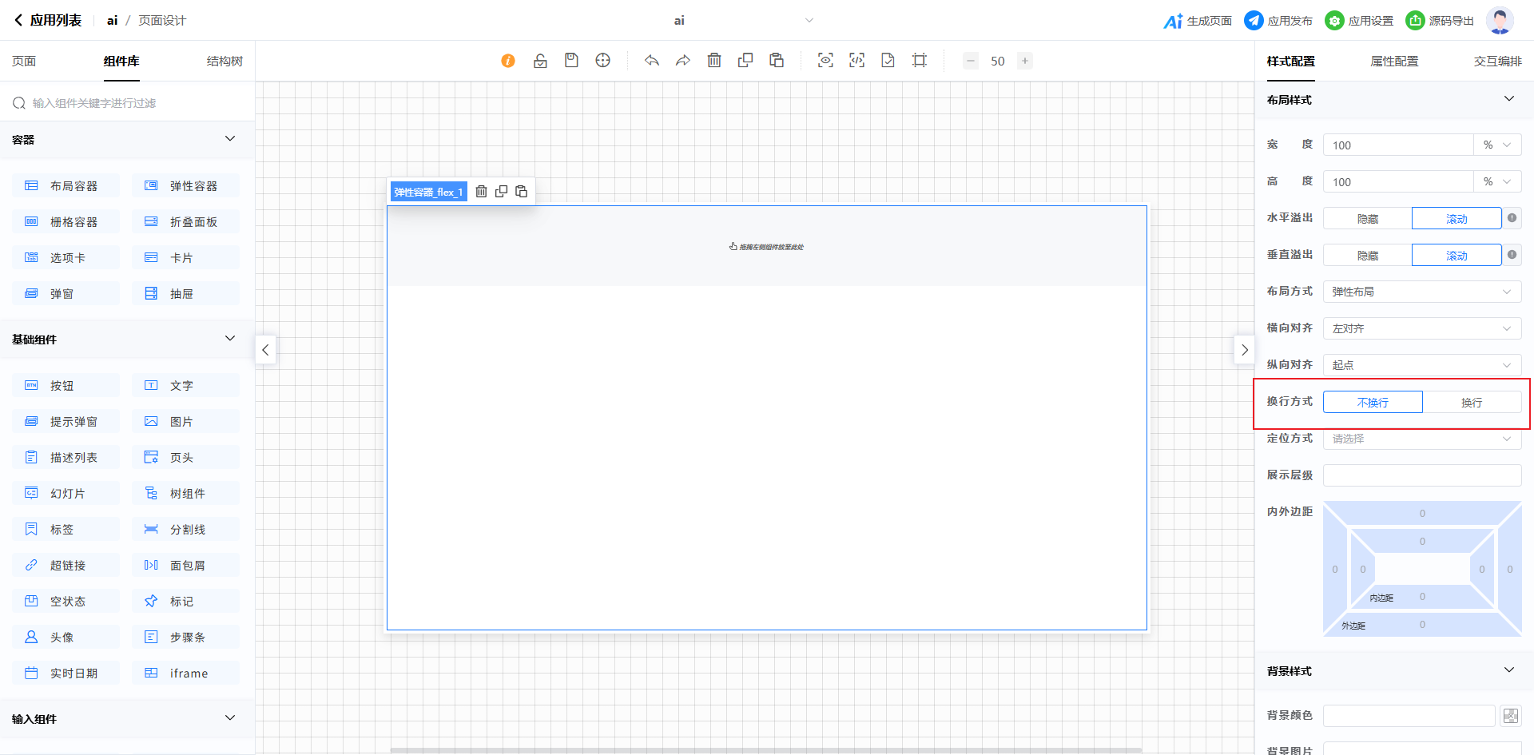Set 垂直溢出 to 滚动

1456,256
